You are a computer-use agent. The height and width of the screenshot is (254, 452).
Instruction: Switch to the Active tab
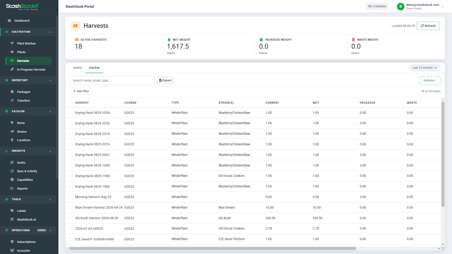78,68
